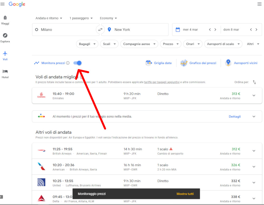Change sort order with the Ordina per icon

pyautogui.click(x=254, y=82)
